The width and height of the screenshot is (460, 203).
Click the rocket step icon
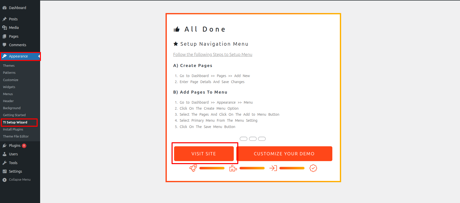tap(193, 168)
